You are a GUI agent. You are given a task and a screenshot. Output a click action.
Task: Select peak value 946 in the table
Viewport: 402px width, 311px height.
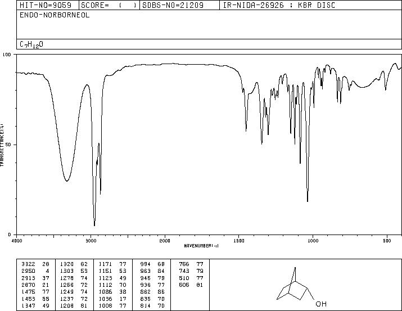tap(146, 278)
